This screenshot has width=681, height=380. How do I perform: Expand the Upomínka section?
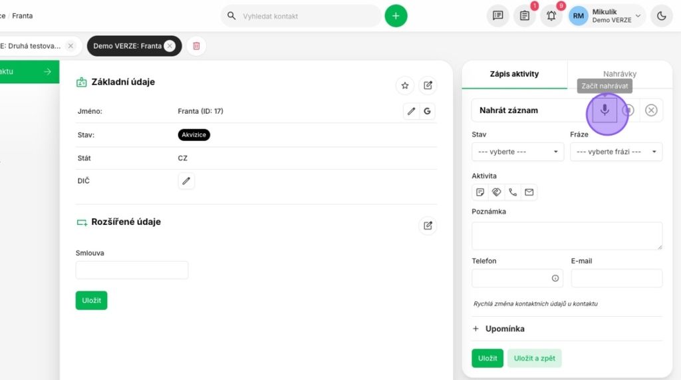[498, 329]
